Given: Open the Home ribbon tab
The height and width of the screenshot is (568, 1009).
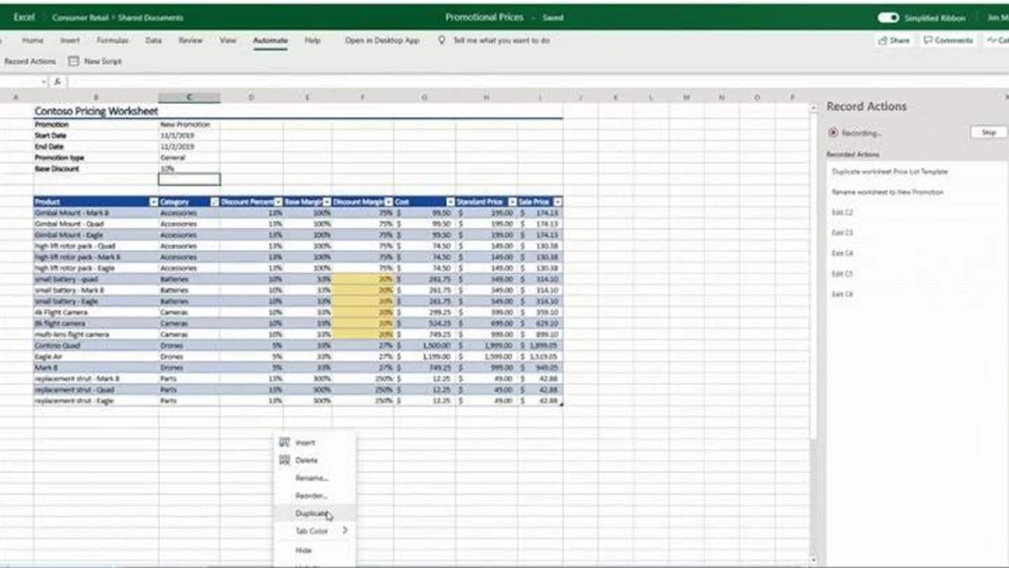Looking at the screenshot, I should (33, 40).
